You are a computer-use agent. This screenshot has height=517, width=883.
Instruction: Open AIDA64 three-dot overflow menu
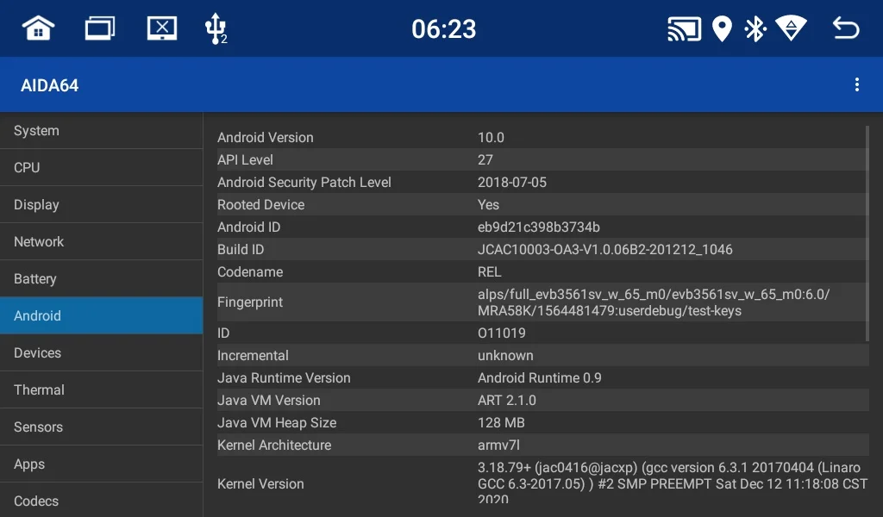[x=857, y=85]
